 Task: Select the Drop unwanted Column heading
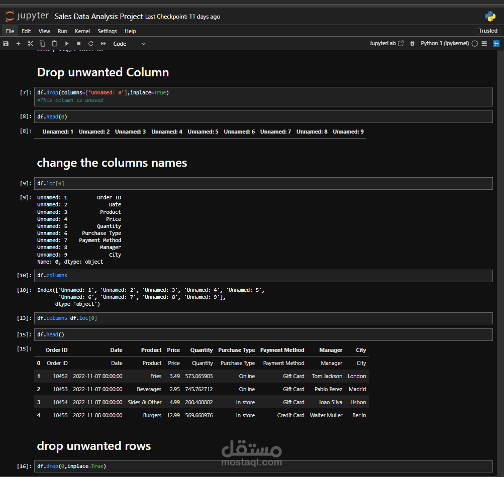pos(103,72)
